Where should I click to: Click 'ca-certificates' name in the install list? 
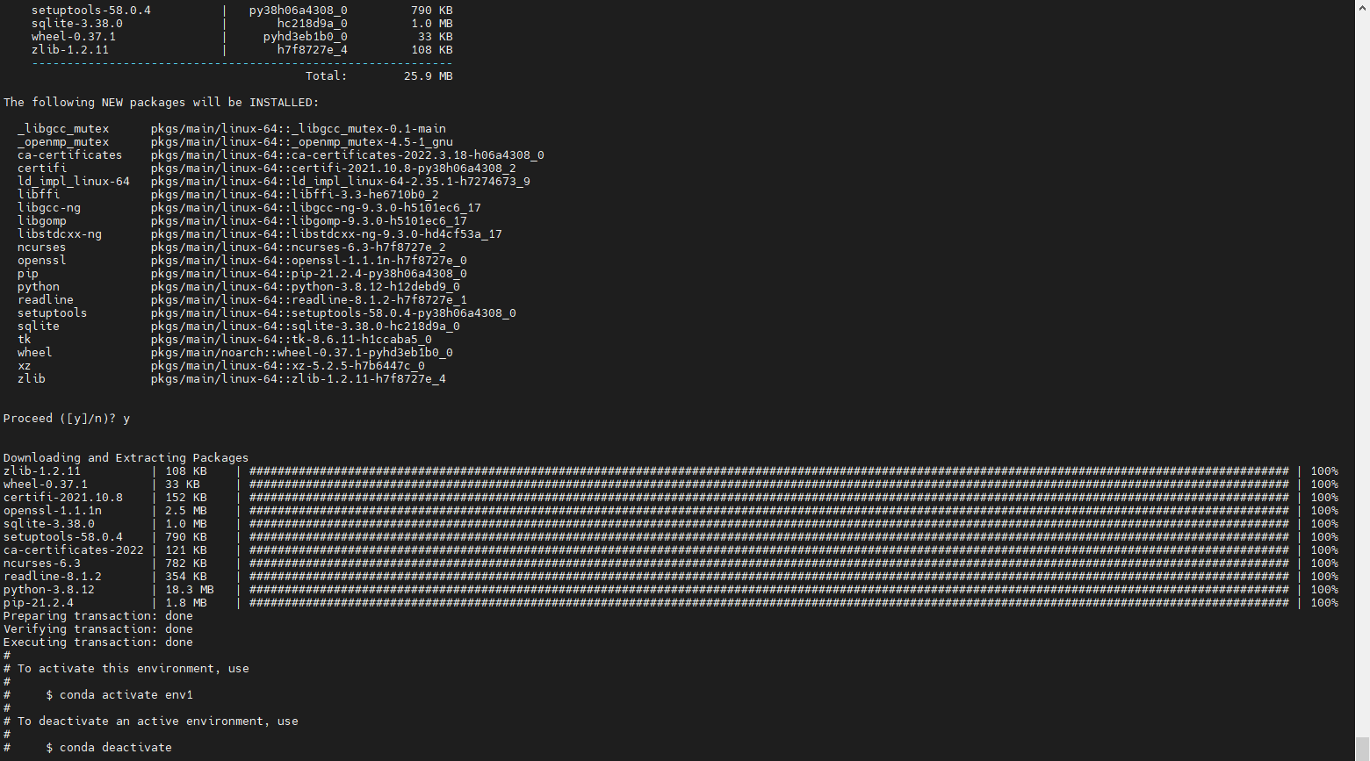click(70, 155)
